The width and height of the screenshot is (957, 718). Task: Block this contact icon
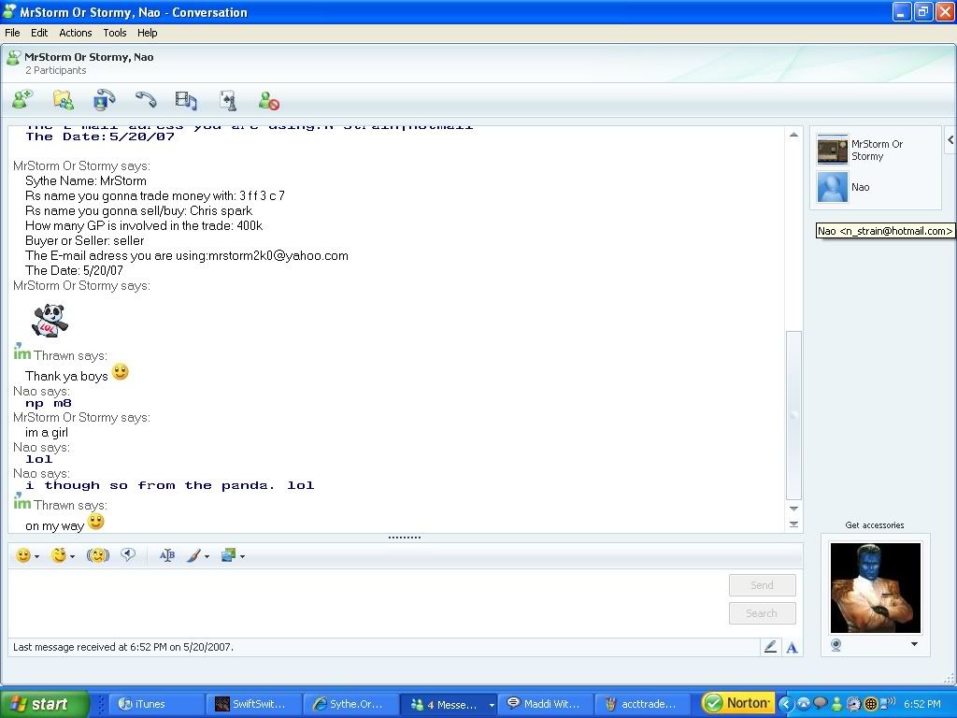tap(268, 100)
